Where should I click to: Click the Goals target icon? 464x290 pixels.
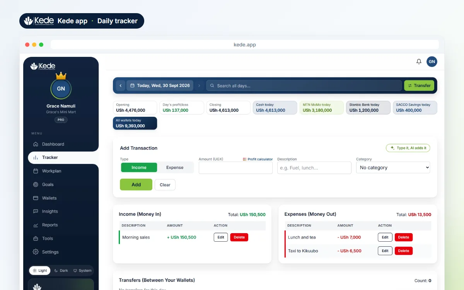(x=36, y=184)
